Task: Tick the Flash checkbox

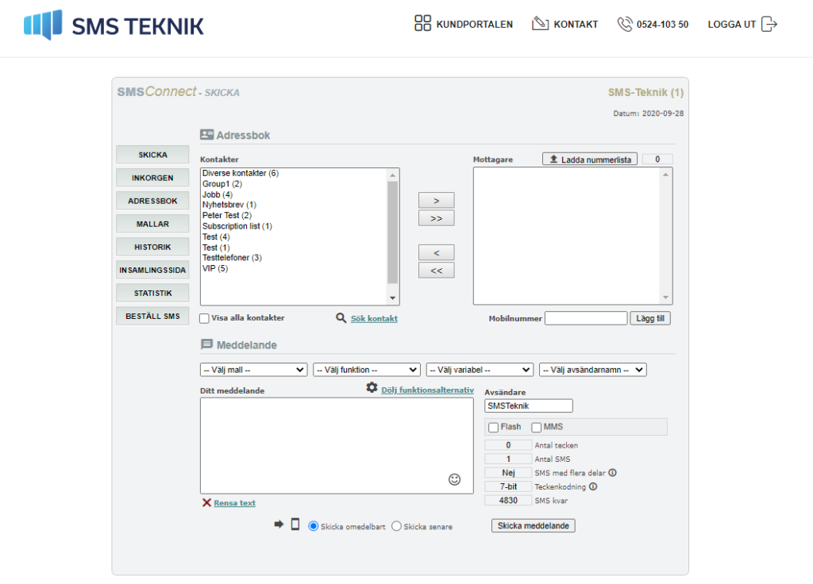Action: pos(494,428)
